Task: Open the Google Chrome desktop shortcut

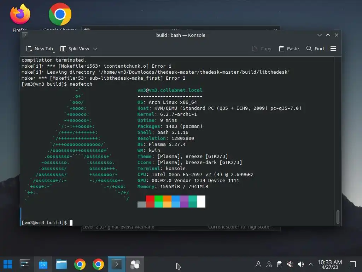Action: (60, 17)
